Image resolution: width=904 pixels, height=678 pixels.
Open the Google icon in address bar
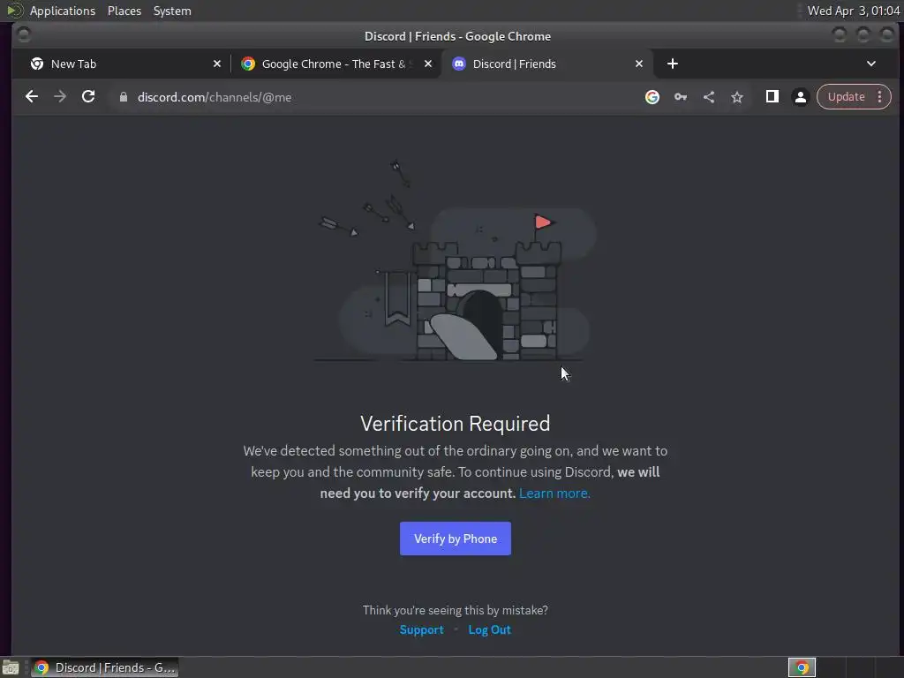coord(652,97)
